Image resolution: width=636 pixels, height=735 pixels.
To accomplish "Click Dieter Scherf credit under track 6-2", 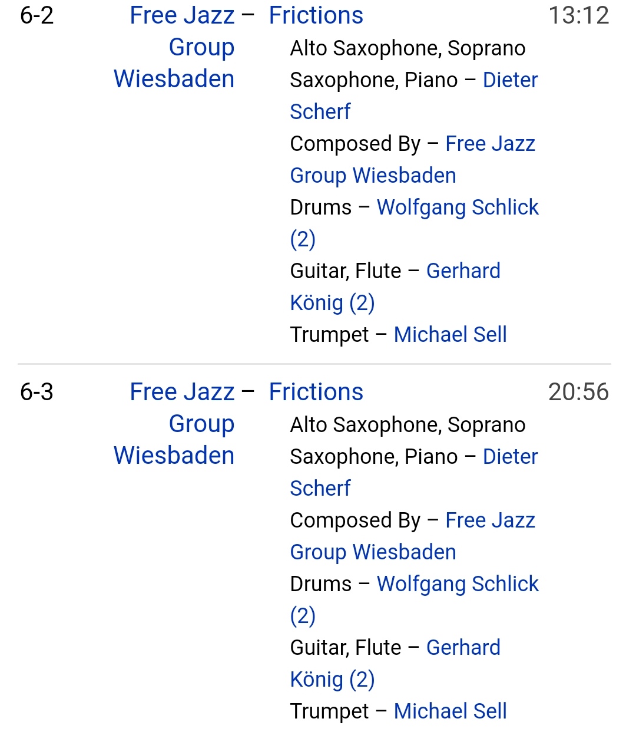I will (510, 80).
